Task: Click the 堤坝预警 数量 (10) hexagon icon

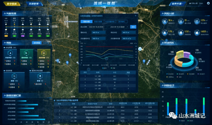Action: point(14,76)
